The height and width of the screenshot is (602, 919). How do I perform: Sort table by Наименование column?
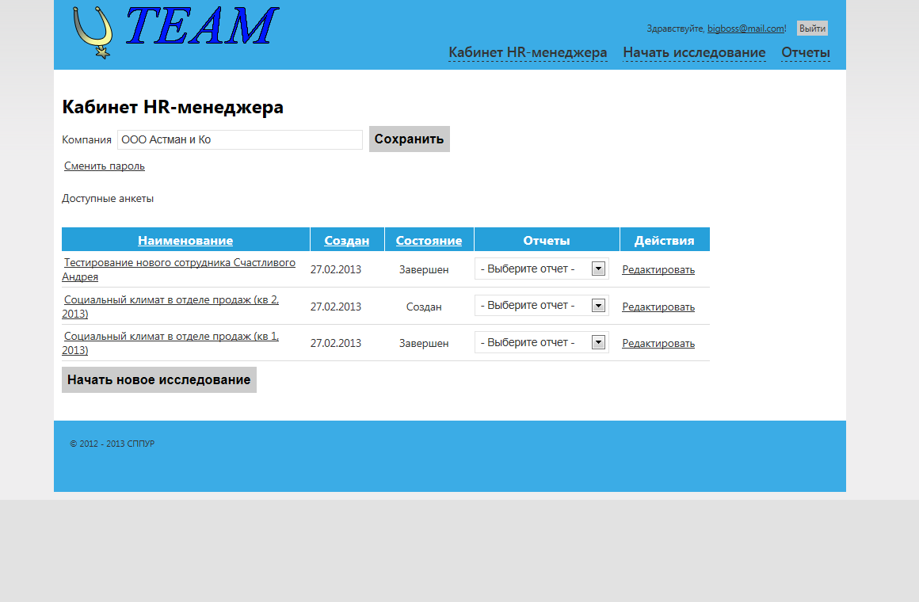[185, 240]
